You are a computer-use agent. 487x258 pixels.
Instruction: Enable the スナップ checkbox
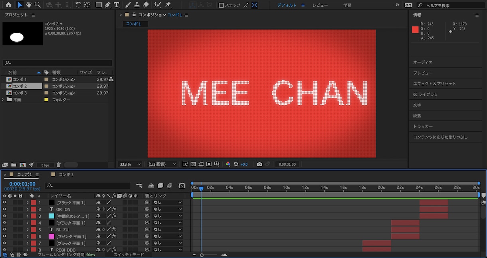point(222,6)
